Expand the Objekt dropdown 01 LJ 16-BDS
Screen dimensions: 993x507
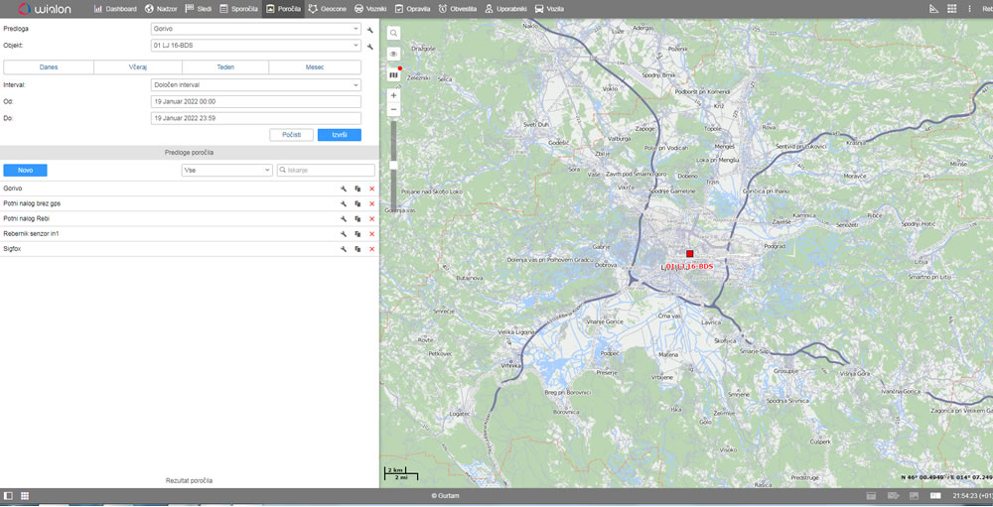[256, 46]
